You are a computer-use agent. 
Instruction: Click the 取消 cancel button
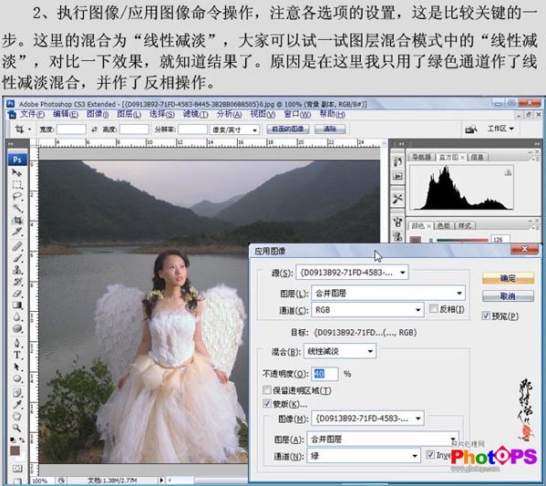tap(508, 296)
